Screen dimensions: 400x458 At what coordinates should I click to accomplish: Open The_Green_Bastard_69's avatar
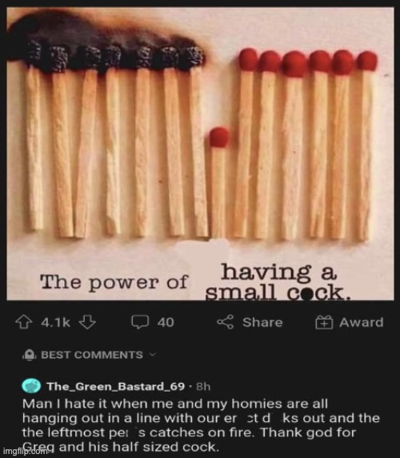31,386
